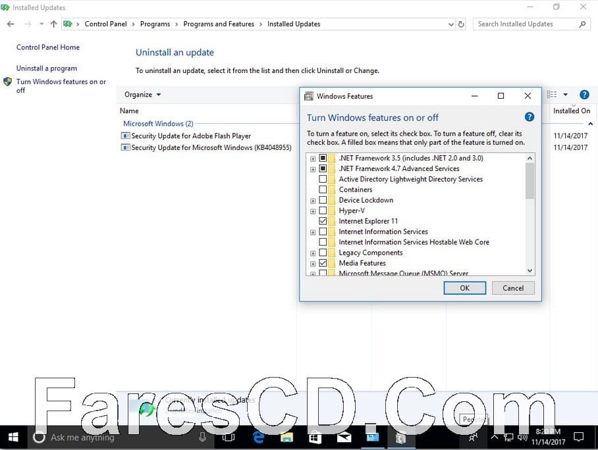Expand the Hyper-V tree node
The width and height of the screenshot is (598, 450).
[313, 211]
